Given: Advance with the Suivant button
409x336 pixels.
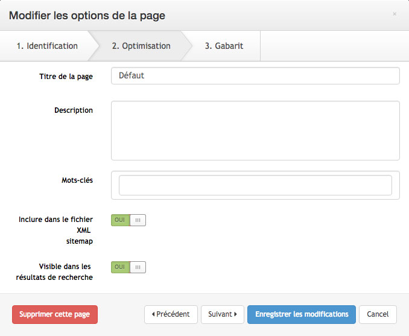Looking at the screenshot, I should (x=223, y=314).
